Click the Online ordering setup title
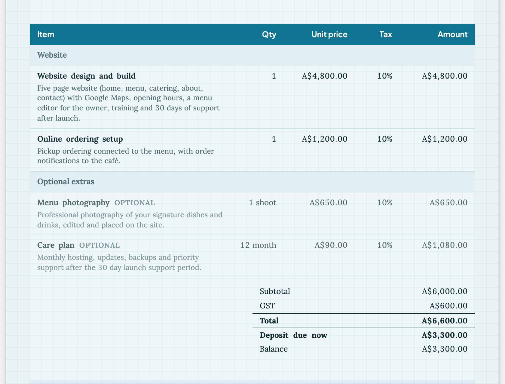The height and width of the screenshot is (384, 505). click(x=80, y=139)
